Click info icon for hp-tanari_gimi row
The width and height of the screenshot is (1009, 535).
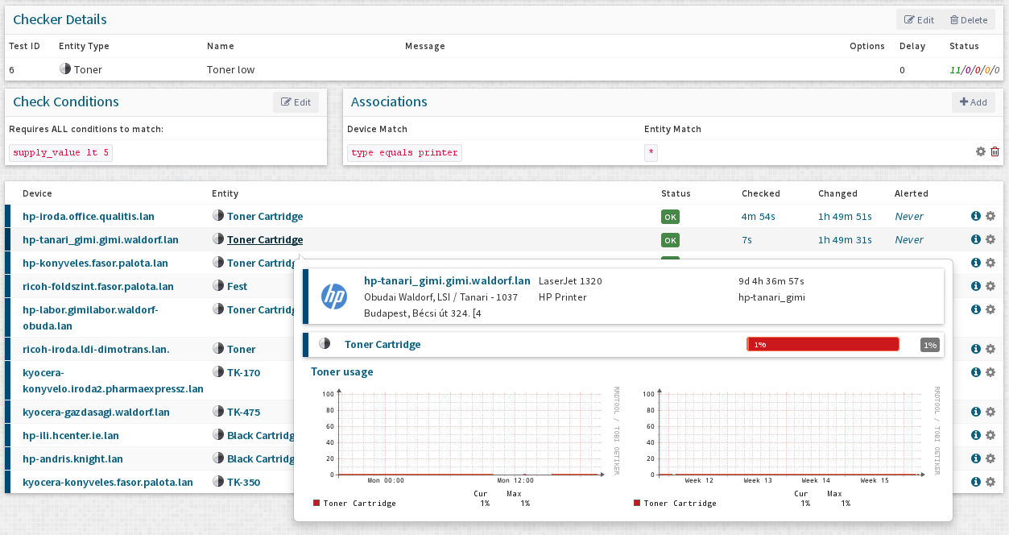point(976,239)
